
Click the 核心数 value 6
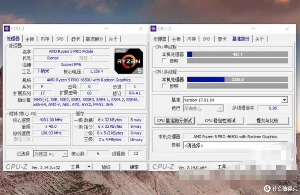(x=98, y=154)
